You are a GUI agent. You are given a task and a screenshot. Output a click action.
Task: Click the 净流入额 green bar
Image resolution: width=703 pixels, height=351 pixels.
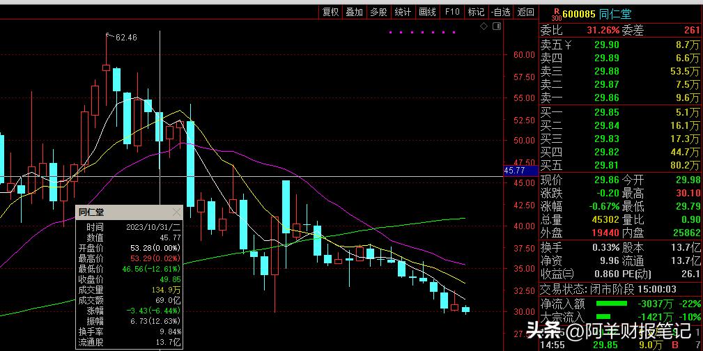[611, 304]
